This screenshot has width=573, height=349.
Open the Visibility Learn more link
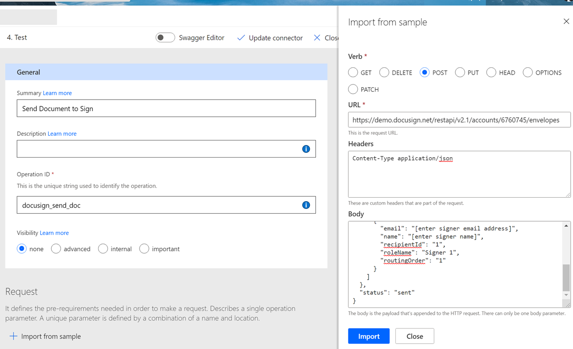click(x=54, y=232)
